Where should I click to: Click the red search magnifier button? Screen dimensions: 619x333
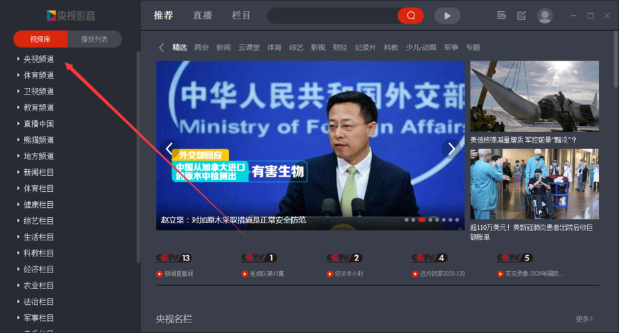click(x=411, y=15)
